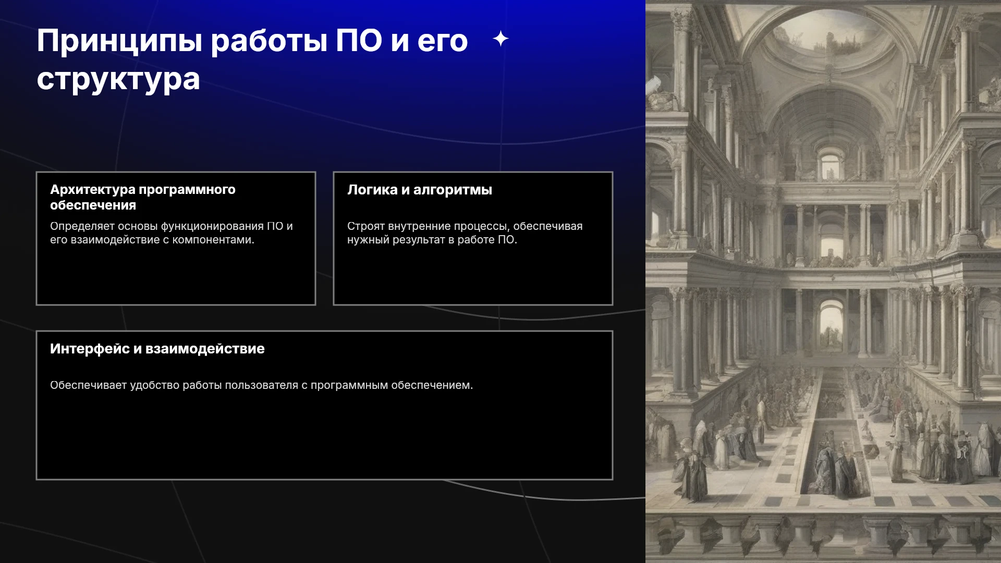1001x563 pixels.
Task: Click the word "структура" in the title
Action: (118, 79)
